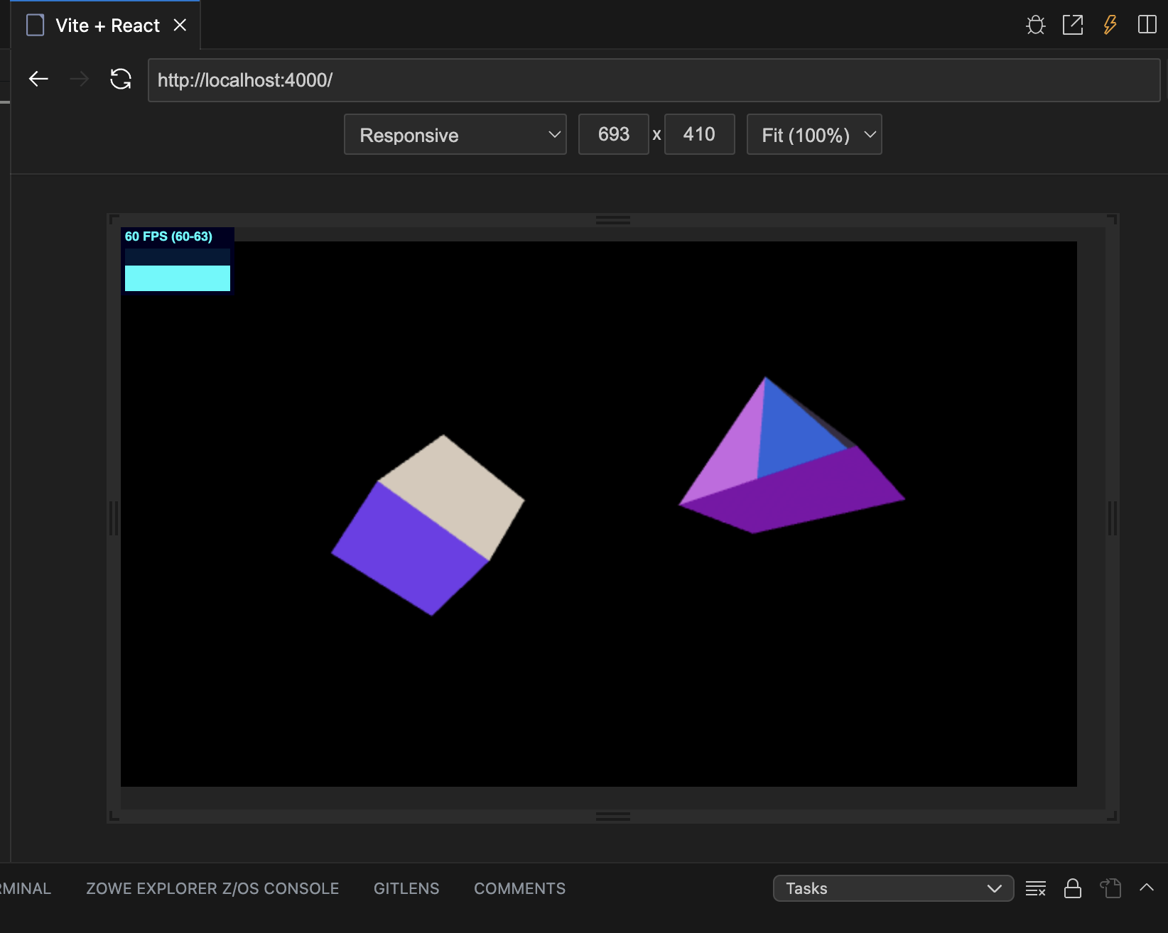Click the orange lightning bolt icon
Screen dimensions: 1168x933
click(1110, 26)
